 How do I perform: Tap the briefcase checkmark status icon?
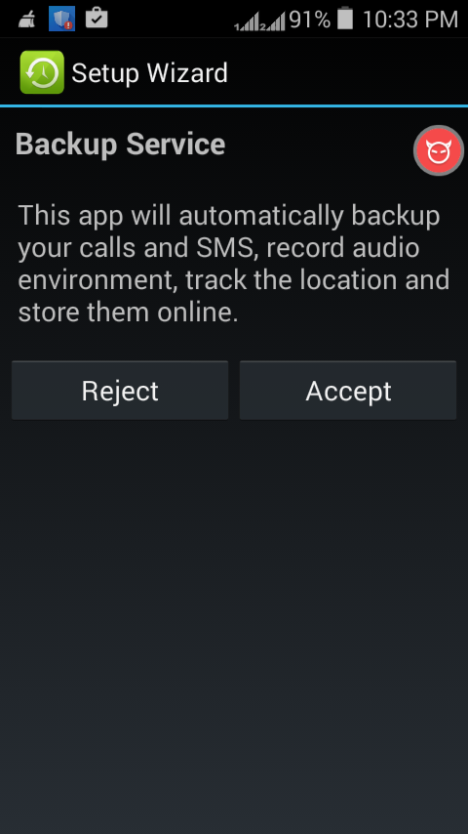tap(97, 18)
